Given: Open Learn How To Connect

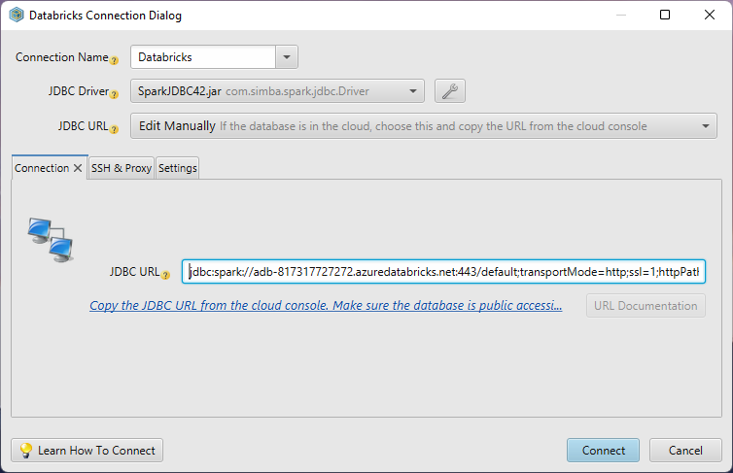Looking at the screenshot, I should click(x=87, y=450).
